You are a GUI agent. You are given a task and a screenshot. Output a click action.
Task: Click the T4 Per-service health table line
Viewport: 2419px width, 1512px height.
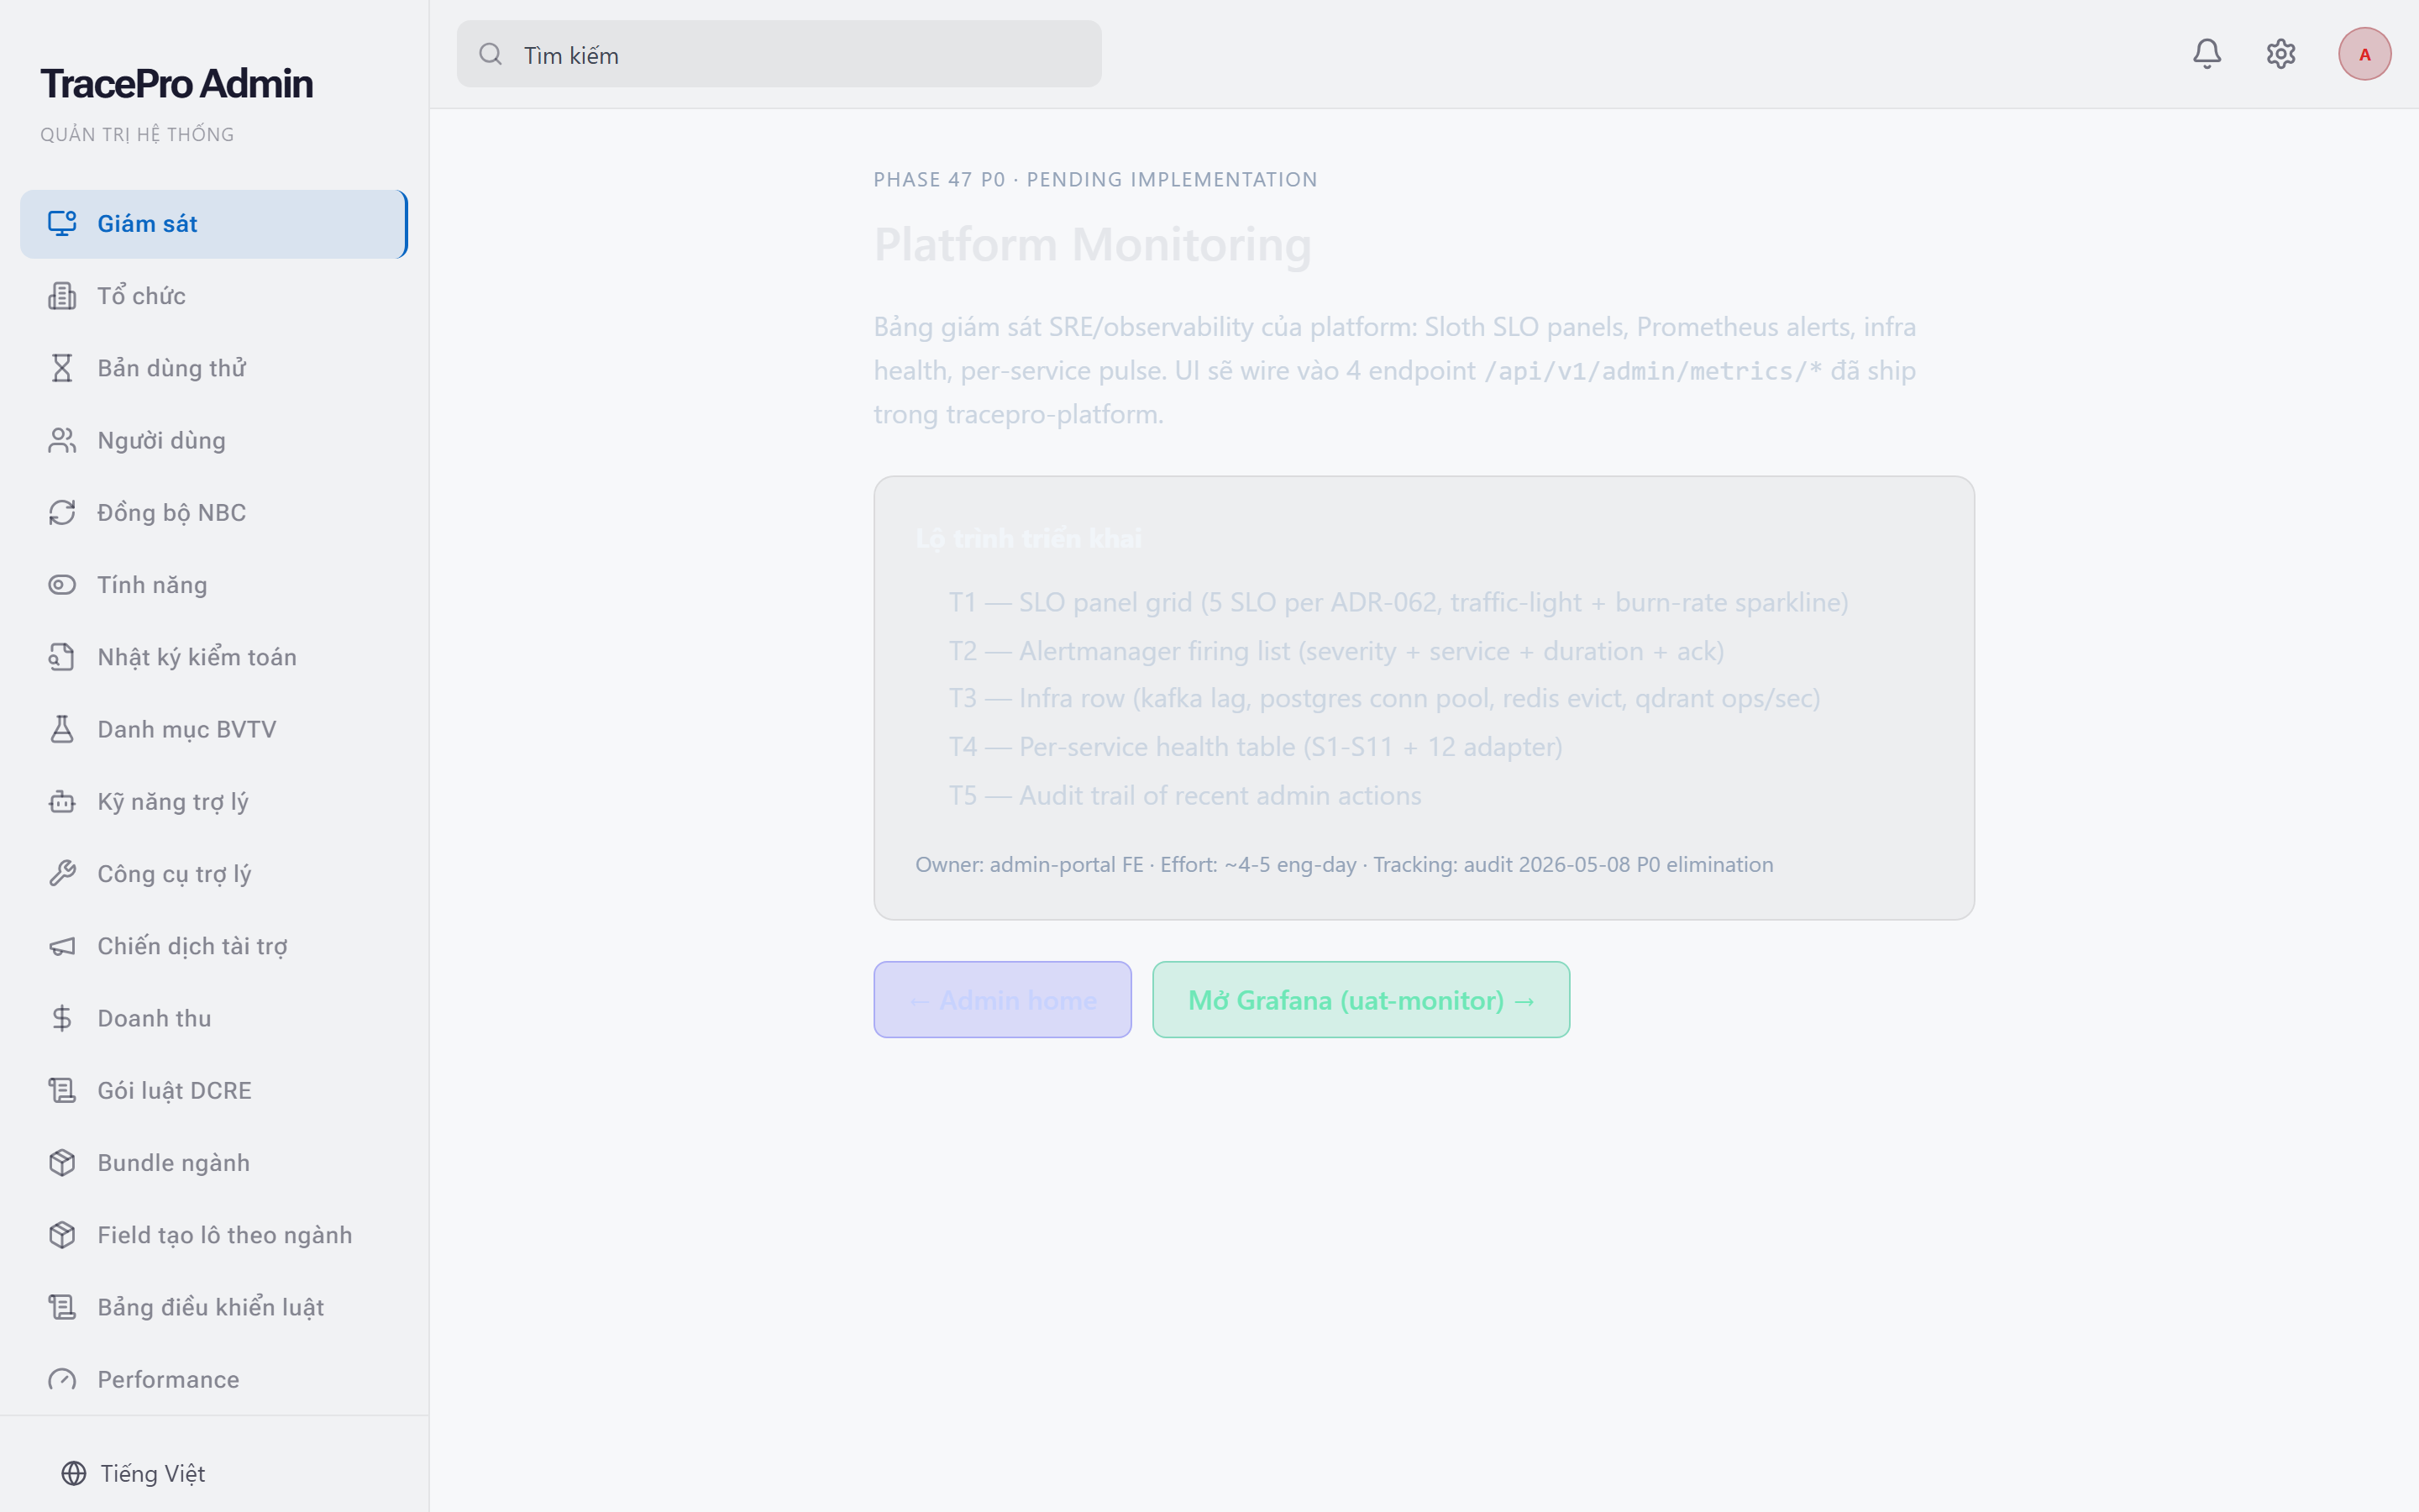pyautogui.click(x=1256, y=747)
